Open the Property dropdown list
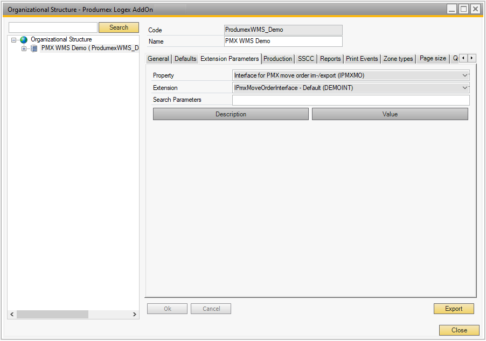486x341 pixels. [466, 75]
